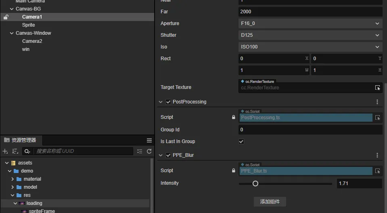Open PostProcessing component three-dot menu
387x213 pixels.
point(377,102)
